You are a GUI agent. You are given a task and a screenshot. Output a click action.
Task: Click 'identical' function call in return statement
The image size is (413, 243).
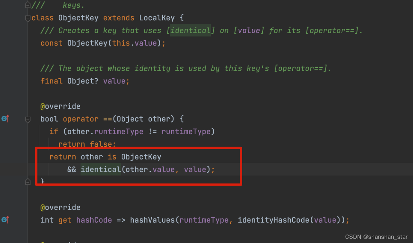(101, 170)
